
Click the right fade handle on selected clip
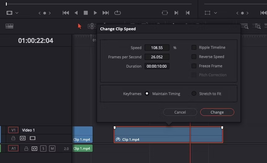[x=222, y=127]
